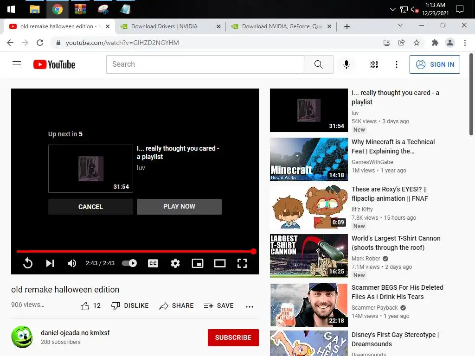Like the video with thumbs up
Image resolution: width=475 pixels, height=356 pixels.
point(90,306)
